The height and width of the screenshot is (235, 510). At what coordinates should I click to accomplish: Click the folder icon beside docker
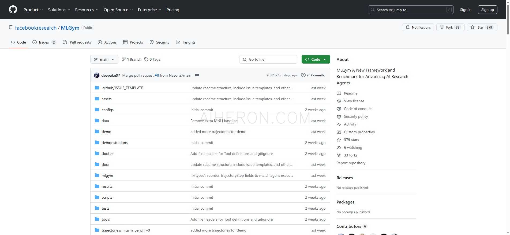point(97,154)
